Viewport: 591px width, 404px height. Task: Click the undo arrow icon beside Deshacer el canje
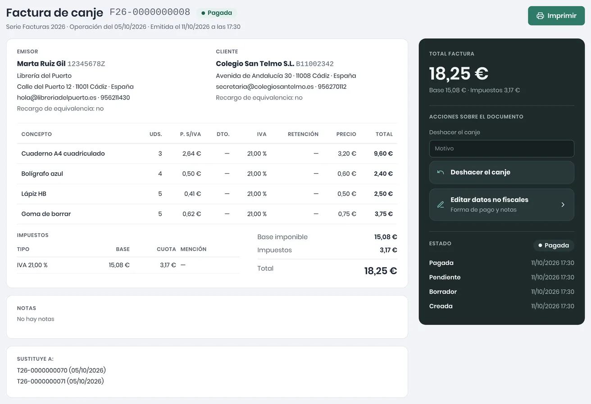pos(441,172)
